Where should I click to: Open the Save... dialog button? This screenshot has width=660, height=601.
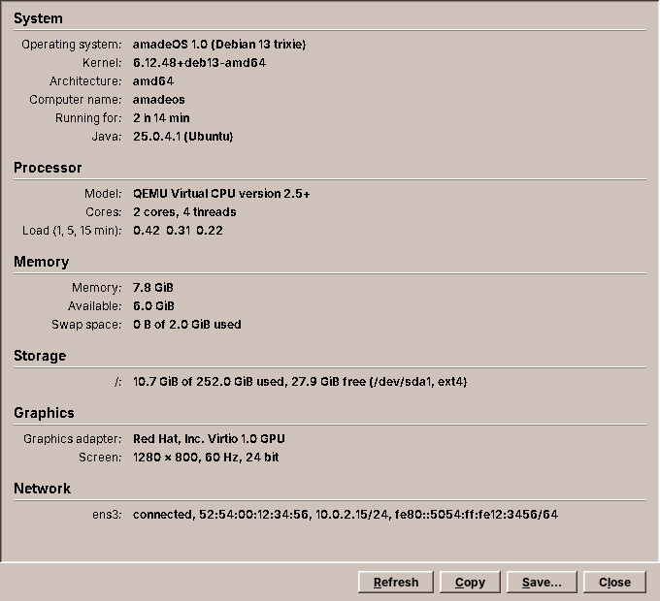coord(542,582)
